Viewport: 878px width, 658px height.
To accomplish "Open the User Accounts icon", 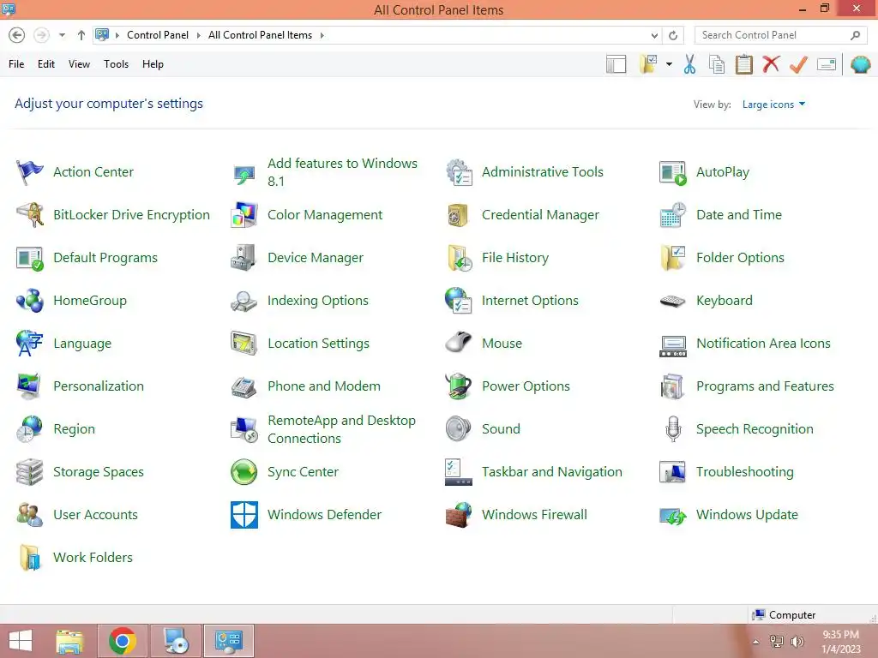I will [x=30, y=515].
